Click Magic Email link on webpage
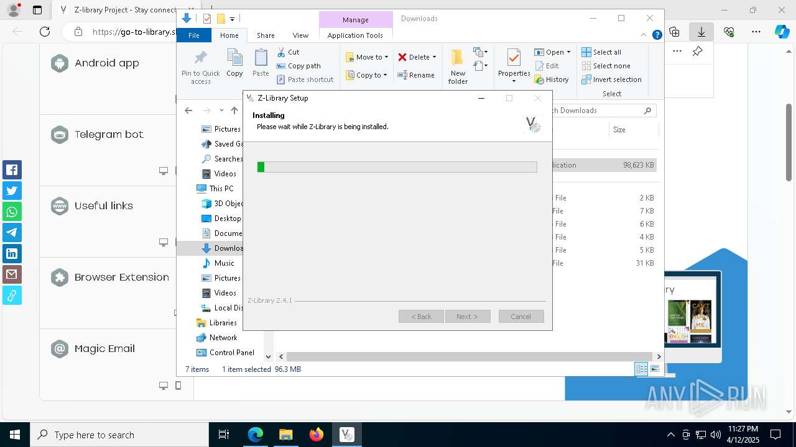 104,348
